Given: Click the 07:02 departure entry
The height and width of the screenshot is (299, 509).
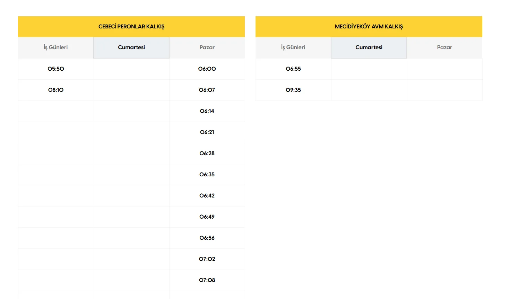Looking at the screenshot, I should tap(207, 259).
